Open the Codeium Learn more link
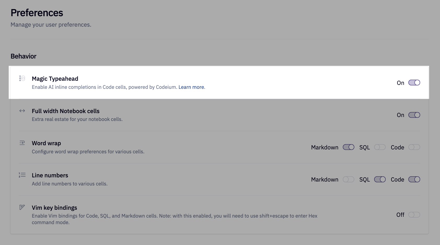This screenshot has height=245, width=440. pos(191,87)
